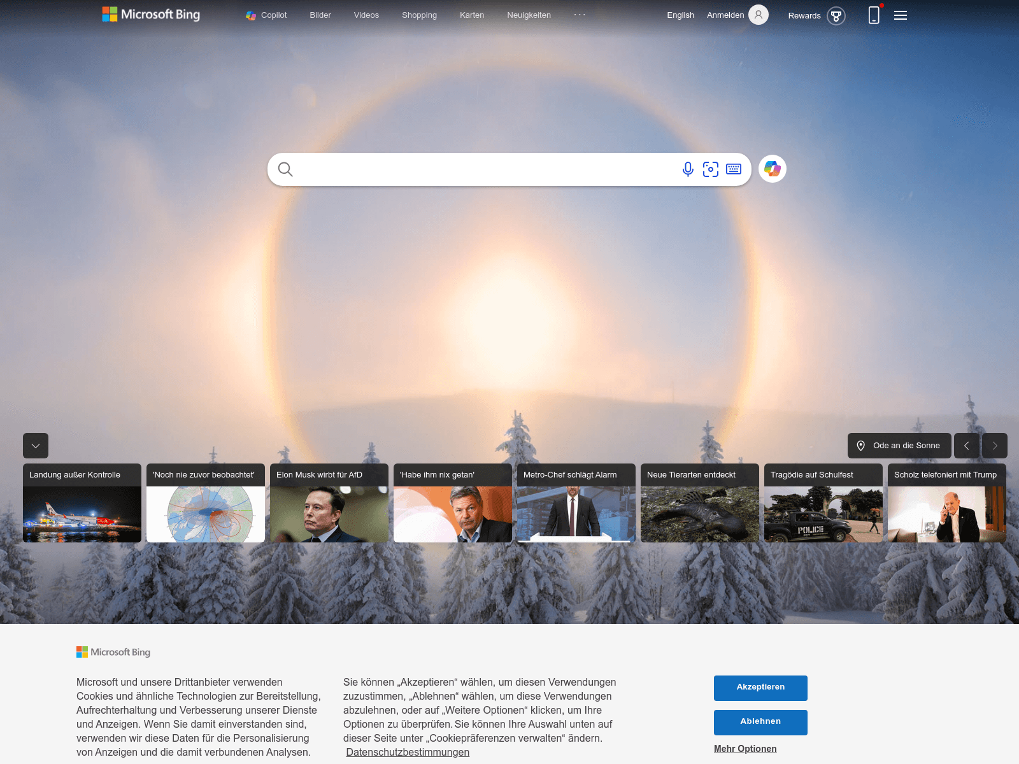Screen dimensions: 1019x764
Task: Open the on-screen keyboard icon
Action: point(734,169)
